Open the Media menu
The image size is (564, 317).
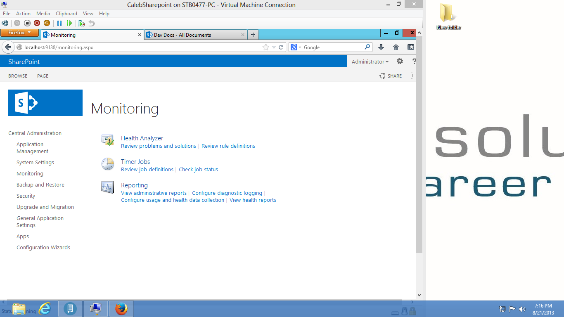point(43,14)
